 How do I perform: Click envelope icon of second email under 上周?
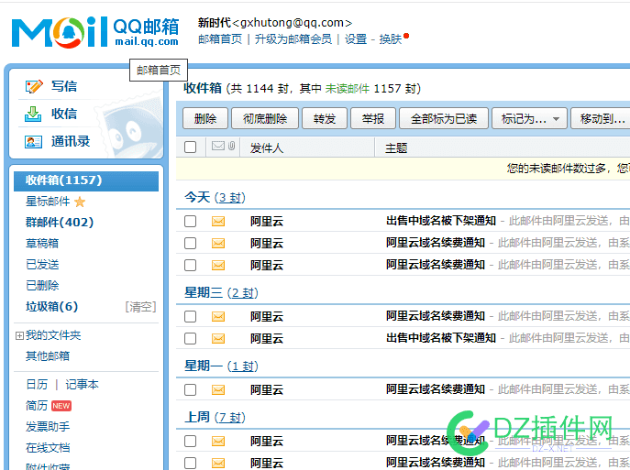218,464
